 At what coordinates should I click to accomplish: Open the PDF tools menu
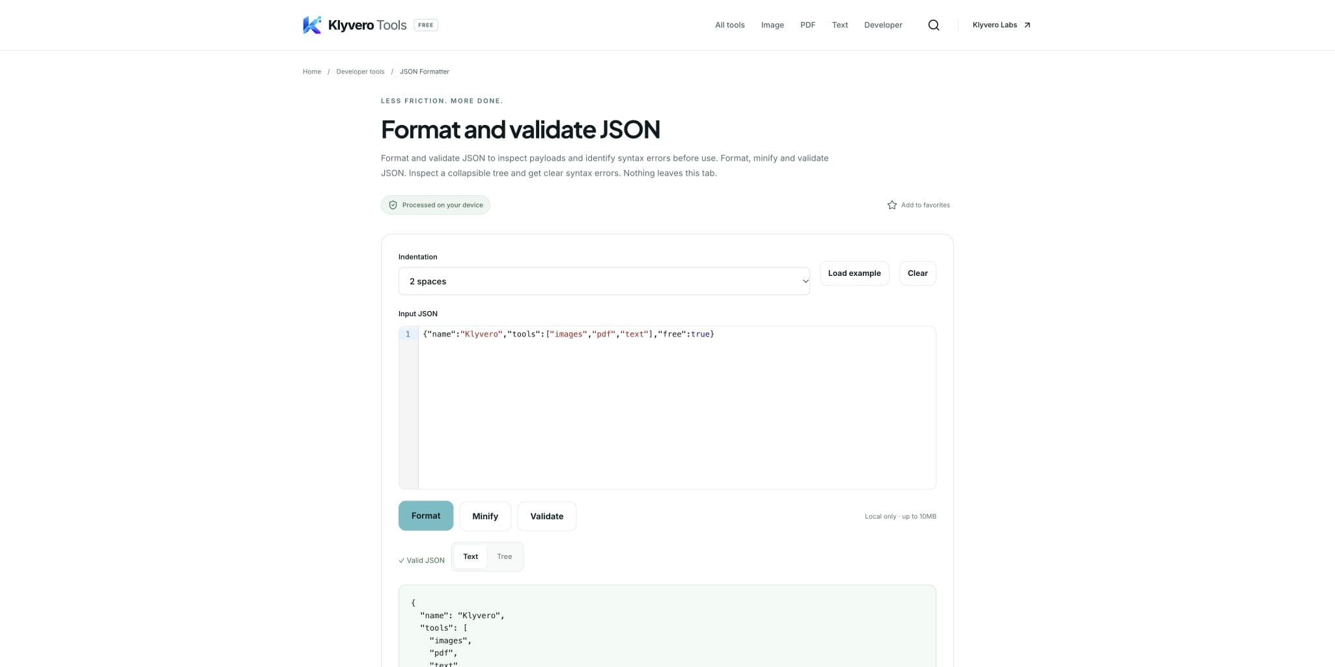pyautogui.click(x=808, y=25)
